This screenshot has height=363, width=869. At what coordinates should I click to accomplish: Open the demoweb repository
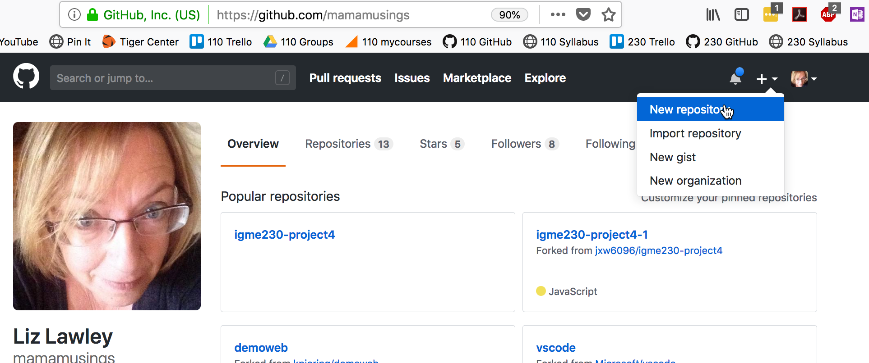261,348
